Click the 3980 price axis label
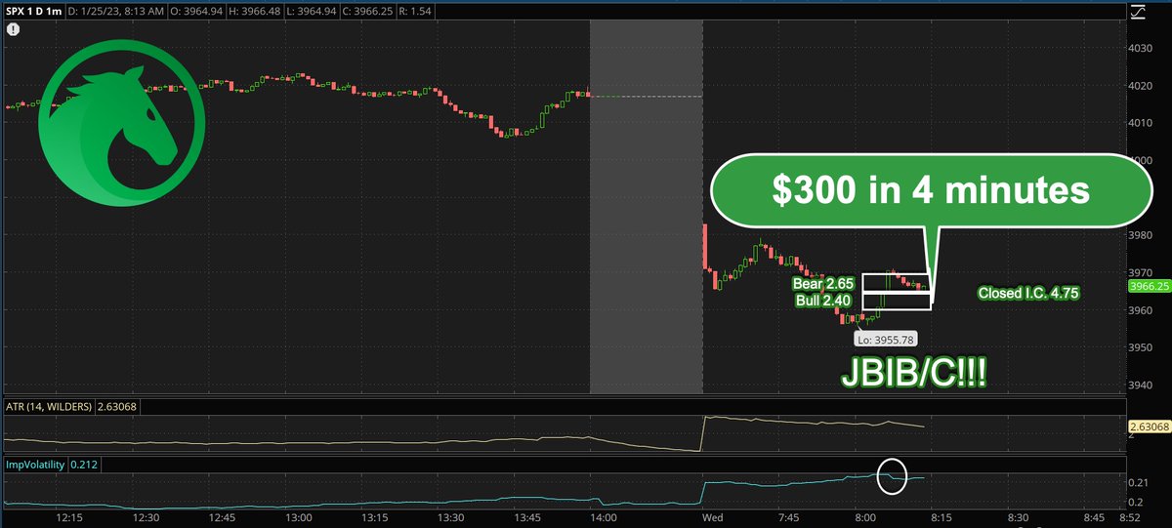The image size is (1172, 528). point(1140,235)
